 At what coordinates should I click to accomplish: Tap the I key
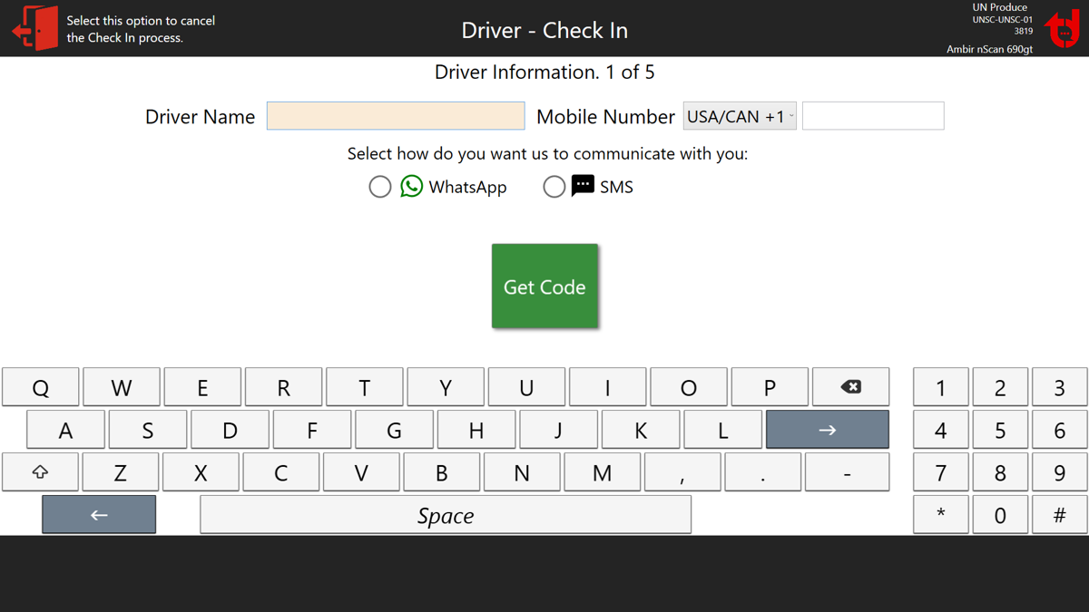point(607,387)
